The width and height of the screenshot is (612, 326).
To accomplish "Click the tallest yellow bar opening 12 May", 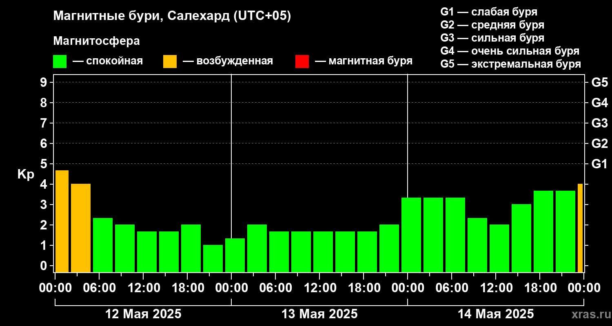I will (x=62, y=221).
